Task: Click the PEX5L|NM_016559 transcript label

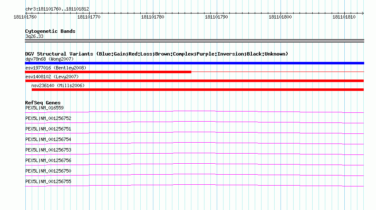Action: tap(44, 108)
